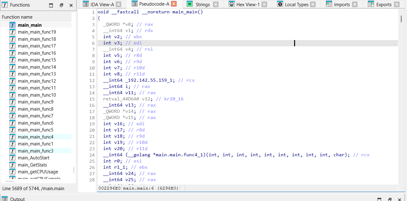Click the function icon beside main_main_func12
Screen dimensions: 407x201
(12, 81)
